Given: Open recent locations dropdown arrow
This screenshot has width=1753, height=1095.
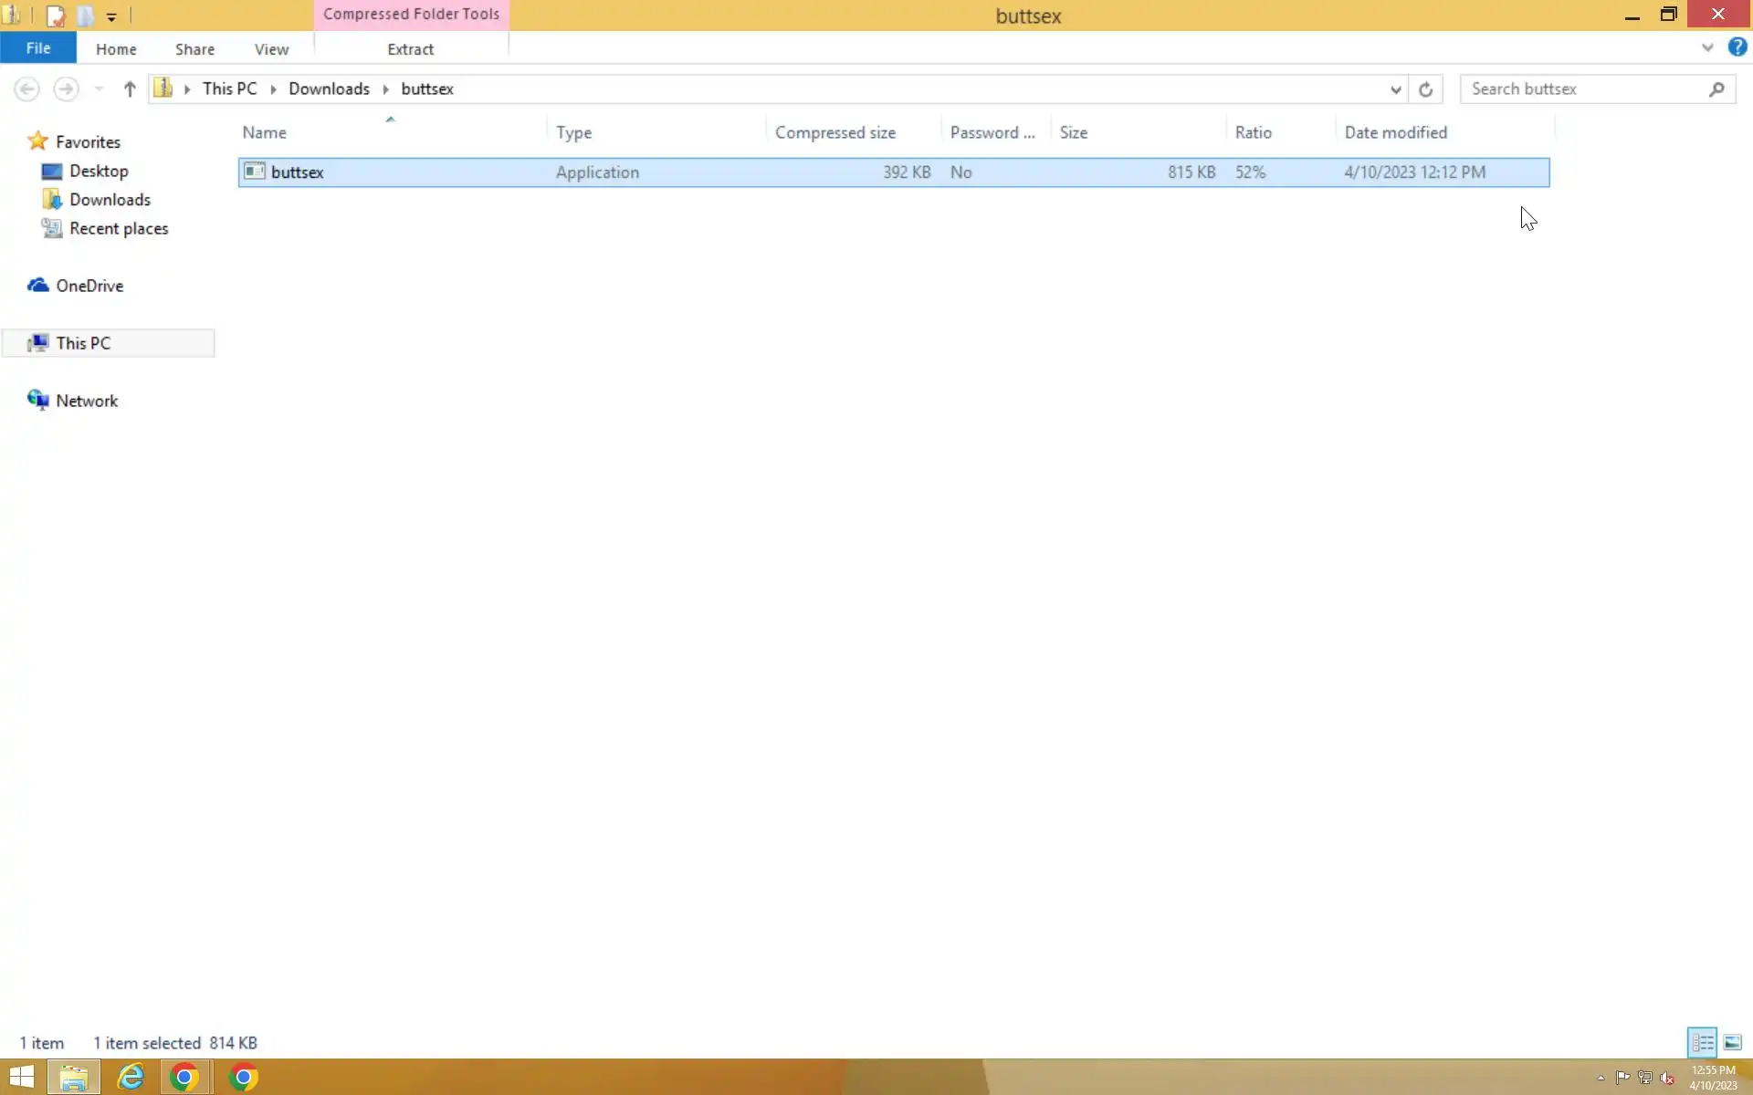Looking at the screenshot, I should [99, 89].
